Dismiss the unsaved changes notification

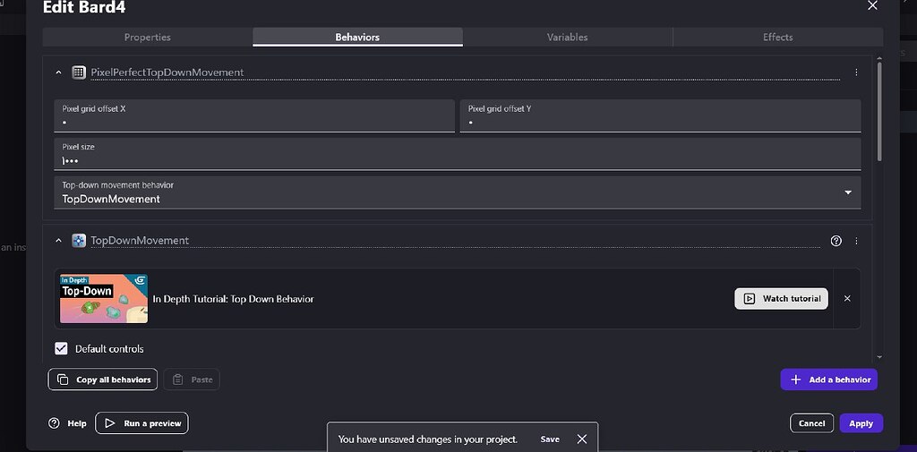(582, 439)
